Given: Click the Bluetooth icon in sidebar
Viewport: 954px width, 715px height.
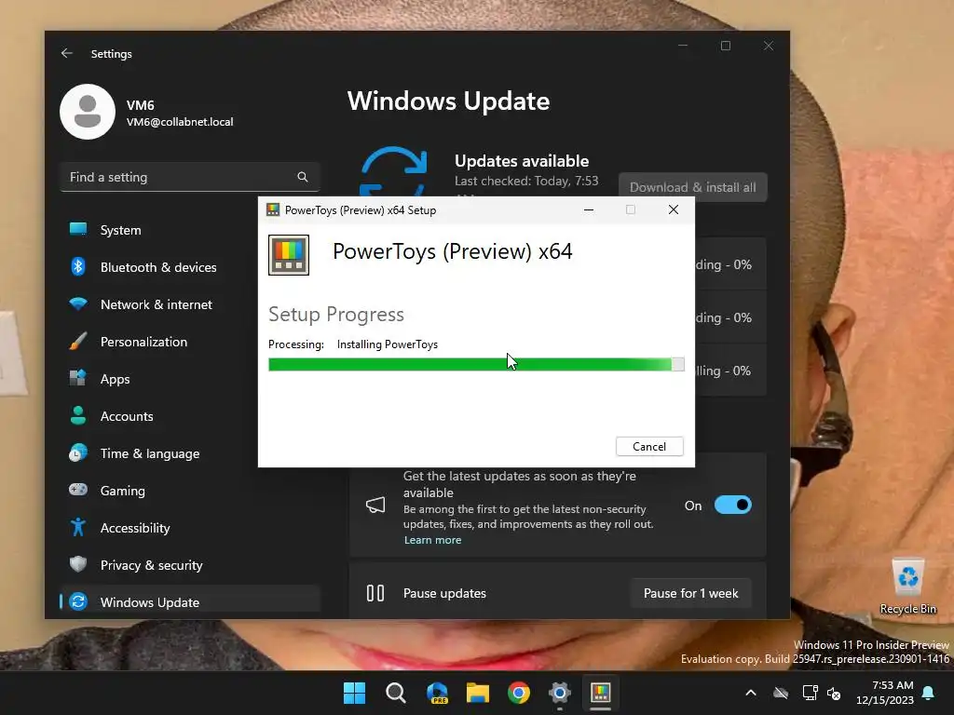Looking at the screenshot, I should (78, 266).
